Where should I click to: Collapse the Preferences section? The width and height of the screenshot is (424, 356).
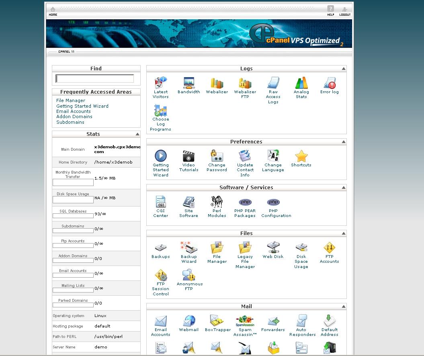(x=343, y=142)
